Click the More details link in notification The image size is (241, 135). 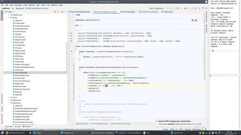pyautogui.click(x=197, y=124)
